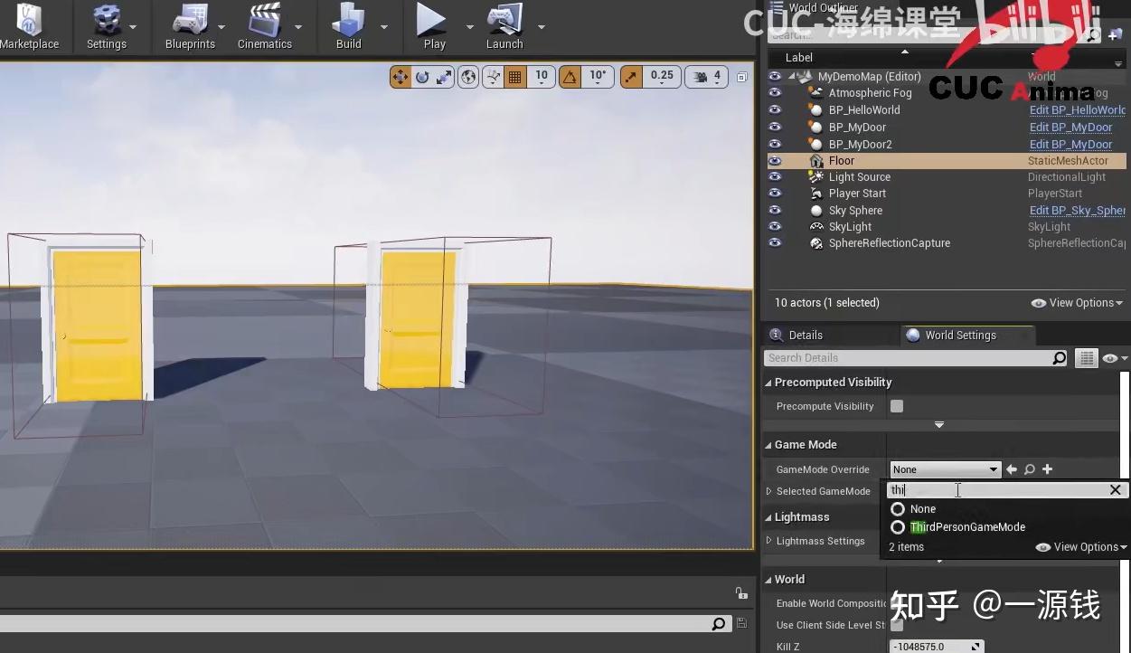Hide BP_MyDoor2 actor eye icon
Image resolution: width=1131 pixels, height=653 pixels.
point(775,144)
